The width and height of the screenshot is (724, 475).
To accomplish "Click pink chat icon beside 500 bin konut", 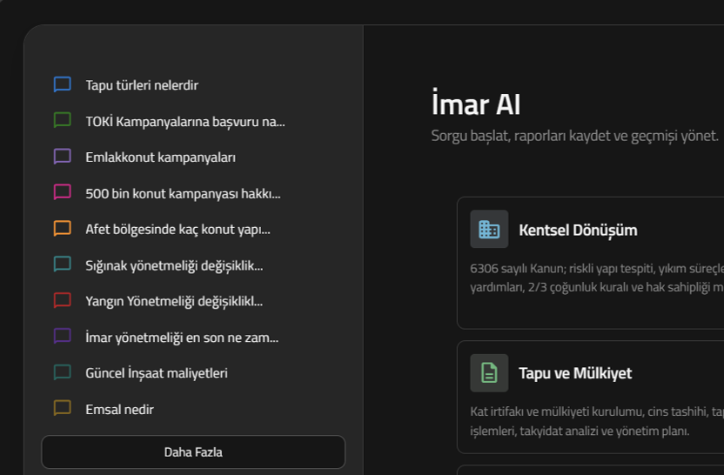I will [x=62, y=193].
